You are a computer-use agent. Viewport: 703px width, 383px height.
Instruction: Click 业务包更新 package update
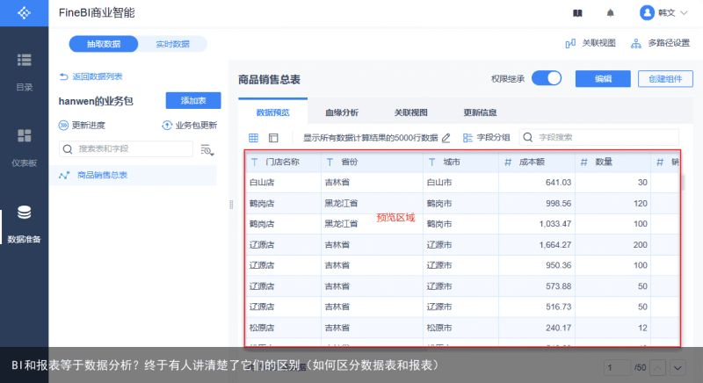189,125
